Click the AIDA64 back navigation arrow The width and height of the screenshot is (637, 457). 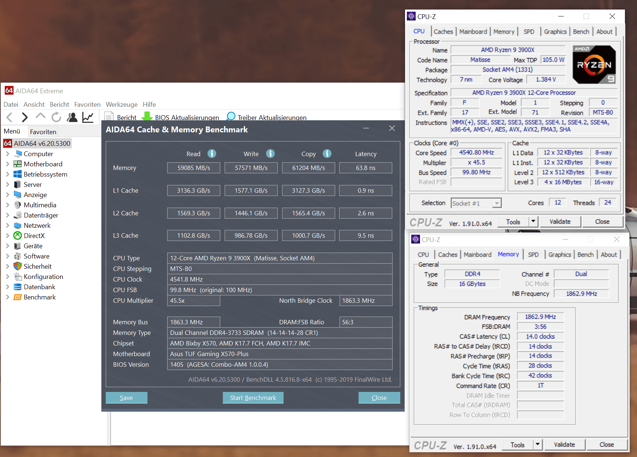point(10,117)
